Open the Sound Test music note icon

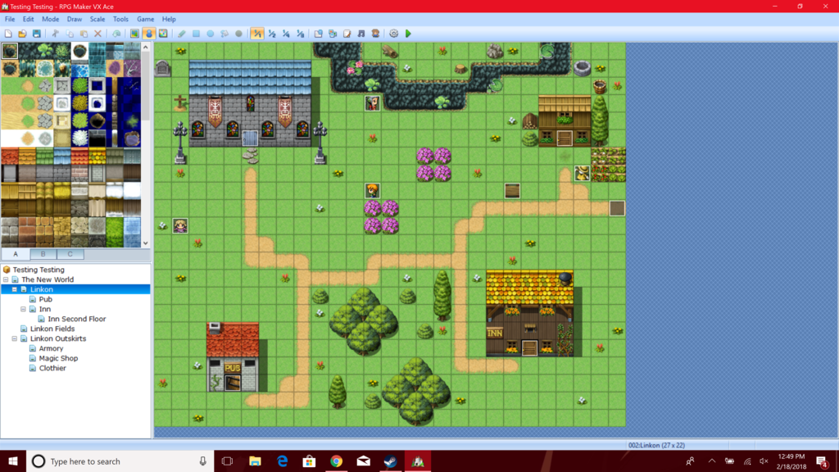[361, 34]
